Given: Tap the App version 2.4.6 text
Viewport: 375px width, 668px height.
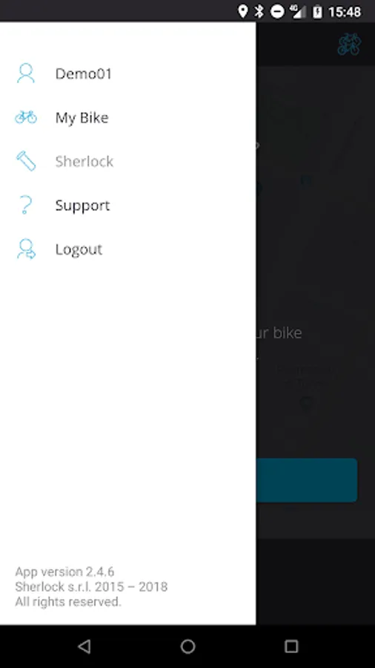Looking at the screenshot, I should click(64, 572).
